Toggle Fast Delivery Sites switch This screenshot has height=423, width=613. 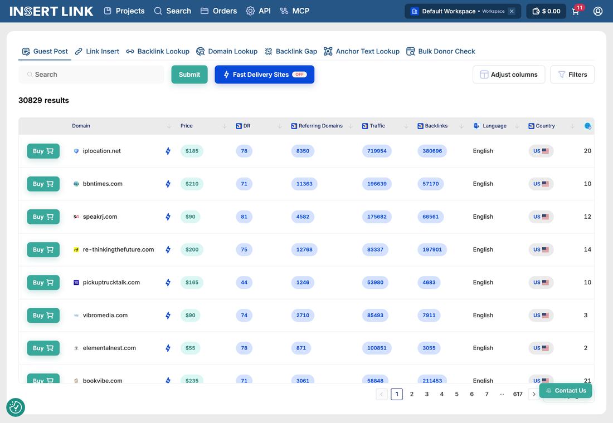point(299,74)
